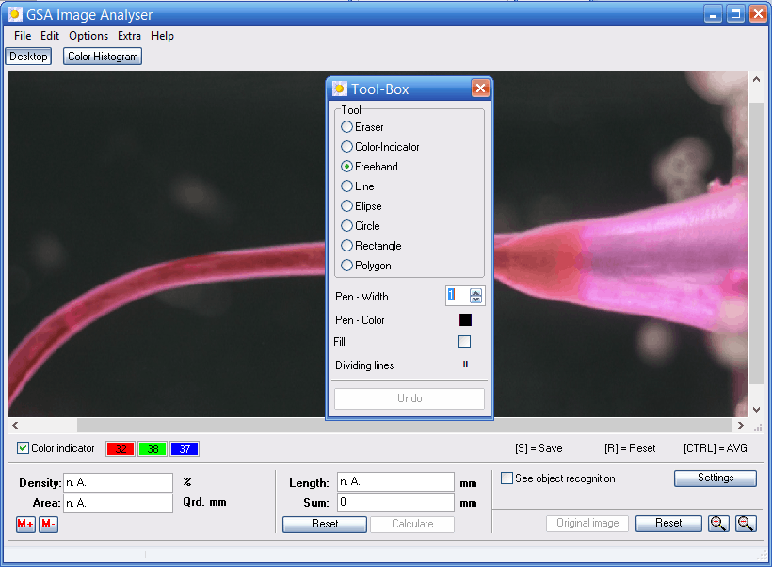Increase Pen-Width with spinner up arrow
772x567 pixels.
pos(475,292)
